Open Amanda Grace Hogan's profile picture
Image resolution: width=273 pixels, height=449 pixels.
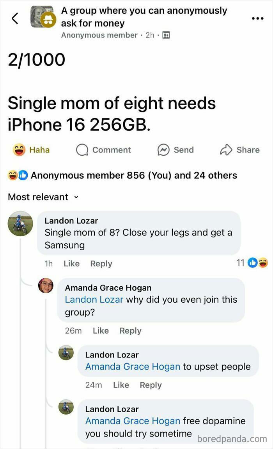tap(46, 286)
